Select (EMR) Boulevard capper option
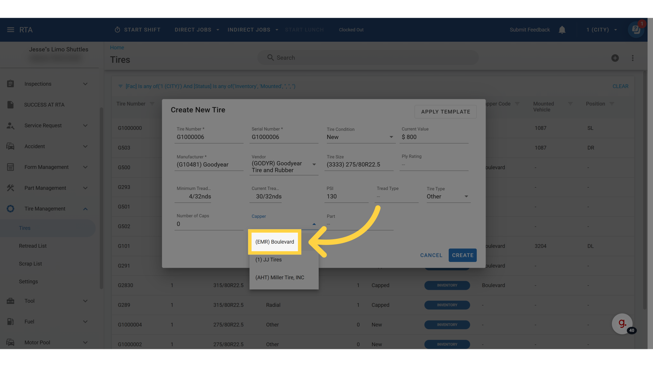Image resolution: width=653 pixels, height=367 pixels. tap(275, 242)
